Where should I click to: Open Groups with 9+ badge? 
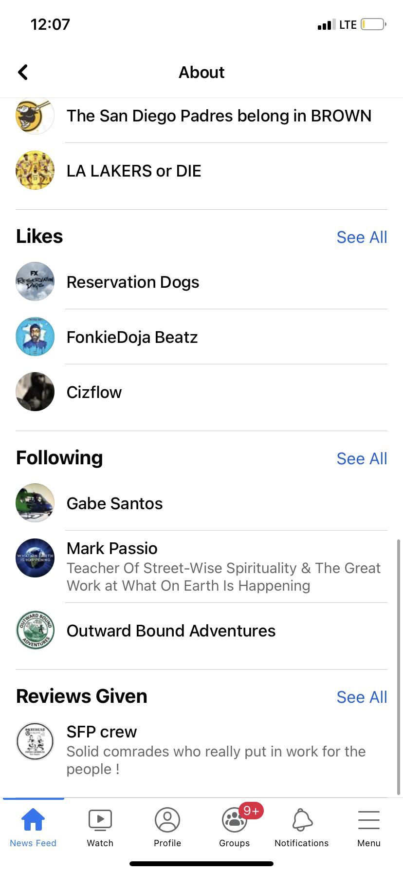tap(235, 826)
